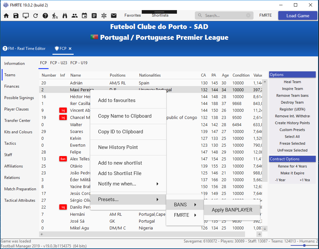Choose Add to favourites in context menu
Image resolution: width=319 pixels, height=249 pixels.
[x=128, y=100]
